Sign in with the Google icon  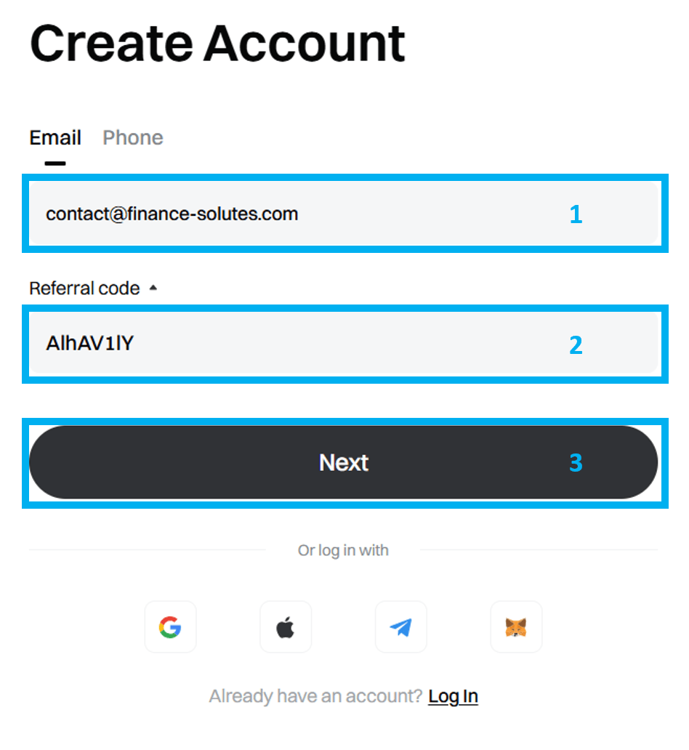tap(170, 627)
